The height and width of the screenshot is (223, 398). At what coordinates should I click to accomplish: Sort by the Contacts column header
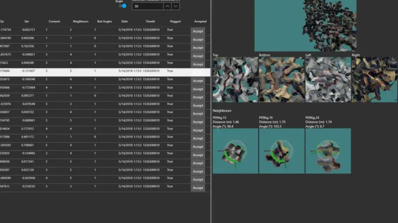pyautogui.click(x=54, y=21)
